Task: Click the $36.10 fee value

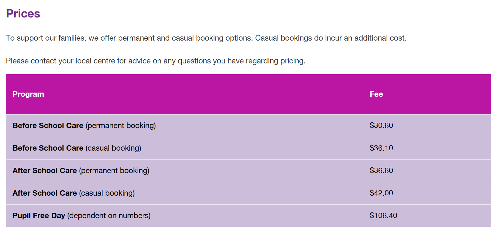Action: point(381,148)
